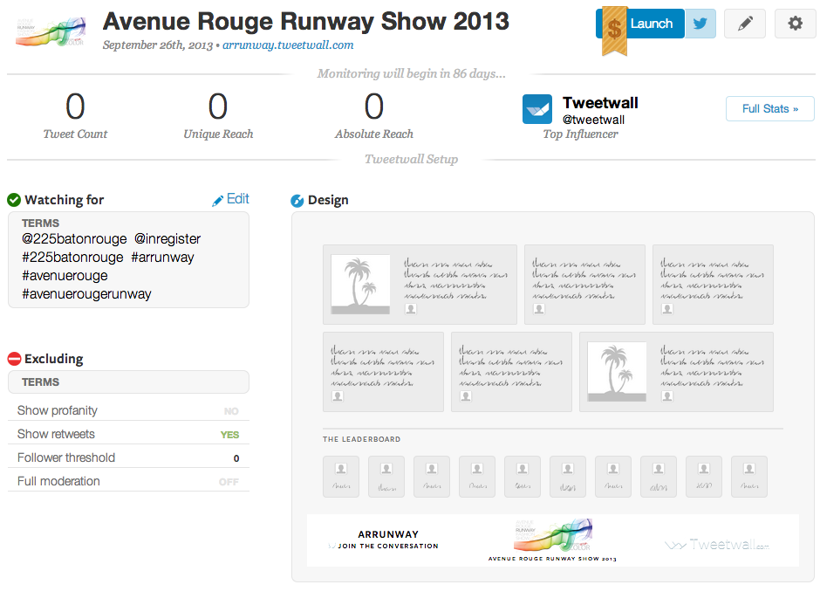Click the Twitter bird icon button
The width and height of the screenshot is (820, 612).
[x=700, y=24]
